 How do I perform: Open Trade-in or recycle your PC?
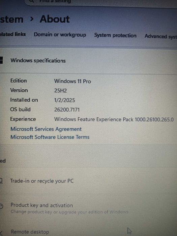pyautogui.click(x=88, y=181)
